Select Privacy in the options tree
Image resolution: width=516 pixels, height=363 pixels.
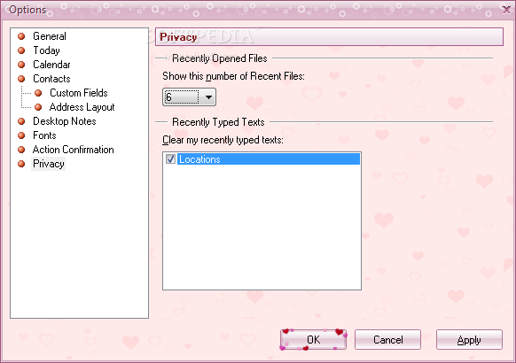(49, 164)
